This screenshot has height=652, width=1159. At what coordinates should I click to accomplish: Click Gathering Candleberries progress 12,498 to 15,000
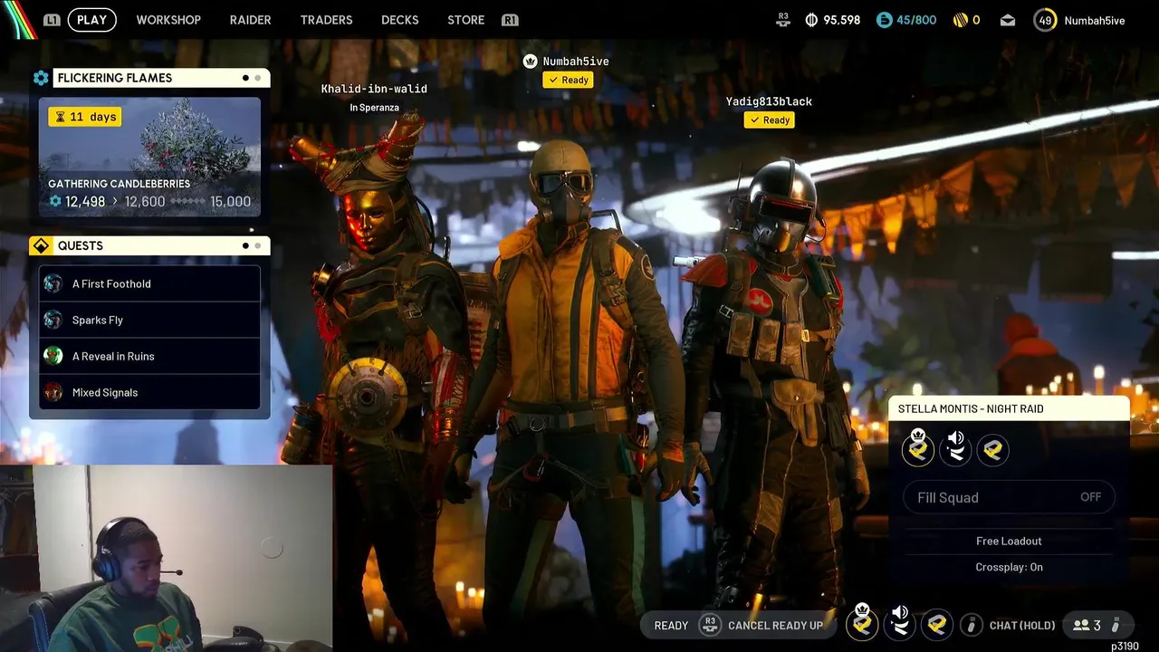(149, 201)
